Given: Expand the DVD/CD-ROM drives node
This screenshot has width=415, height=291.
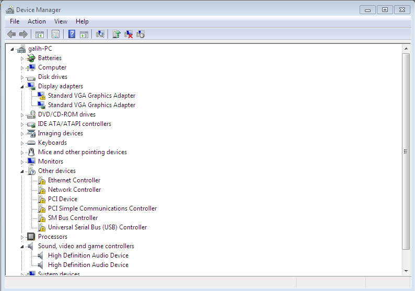Looking at the screenshot, I should tap(22, 115).
